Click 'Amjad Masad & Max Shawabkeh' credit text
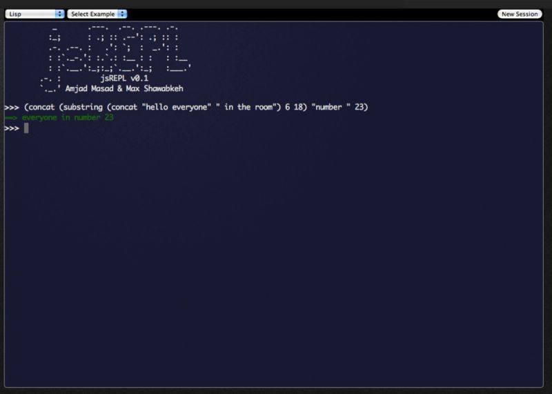 coord(124,89)
